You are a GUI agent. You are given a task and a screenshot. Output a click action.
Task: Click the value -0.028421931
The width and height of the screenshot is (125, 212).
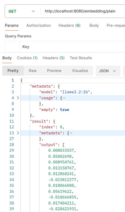[62, 209]
